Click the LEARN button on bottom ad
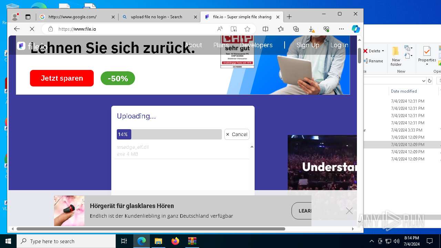 coord(302,211)
